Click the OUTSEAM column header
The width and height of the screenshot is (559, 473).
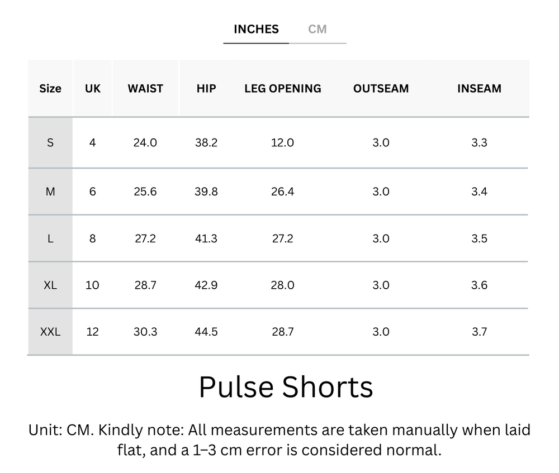tap(381, 88)
